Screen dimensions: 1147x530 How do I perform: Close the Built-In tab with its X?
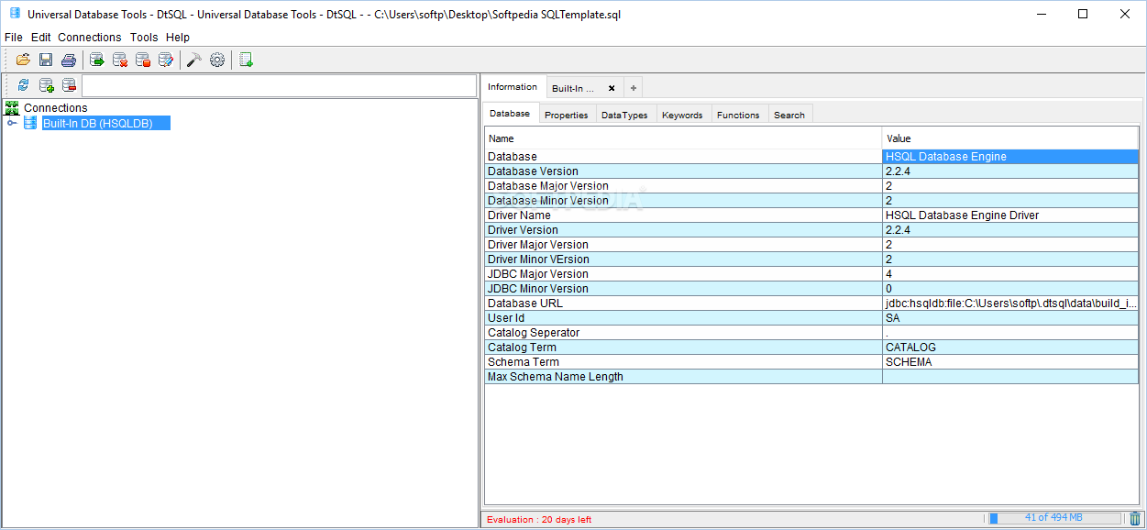pos(612,89)
